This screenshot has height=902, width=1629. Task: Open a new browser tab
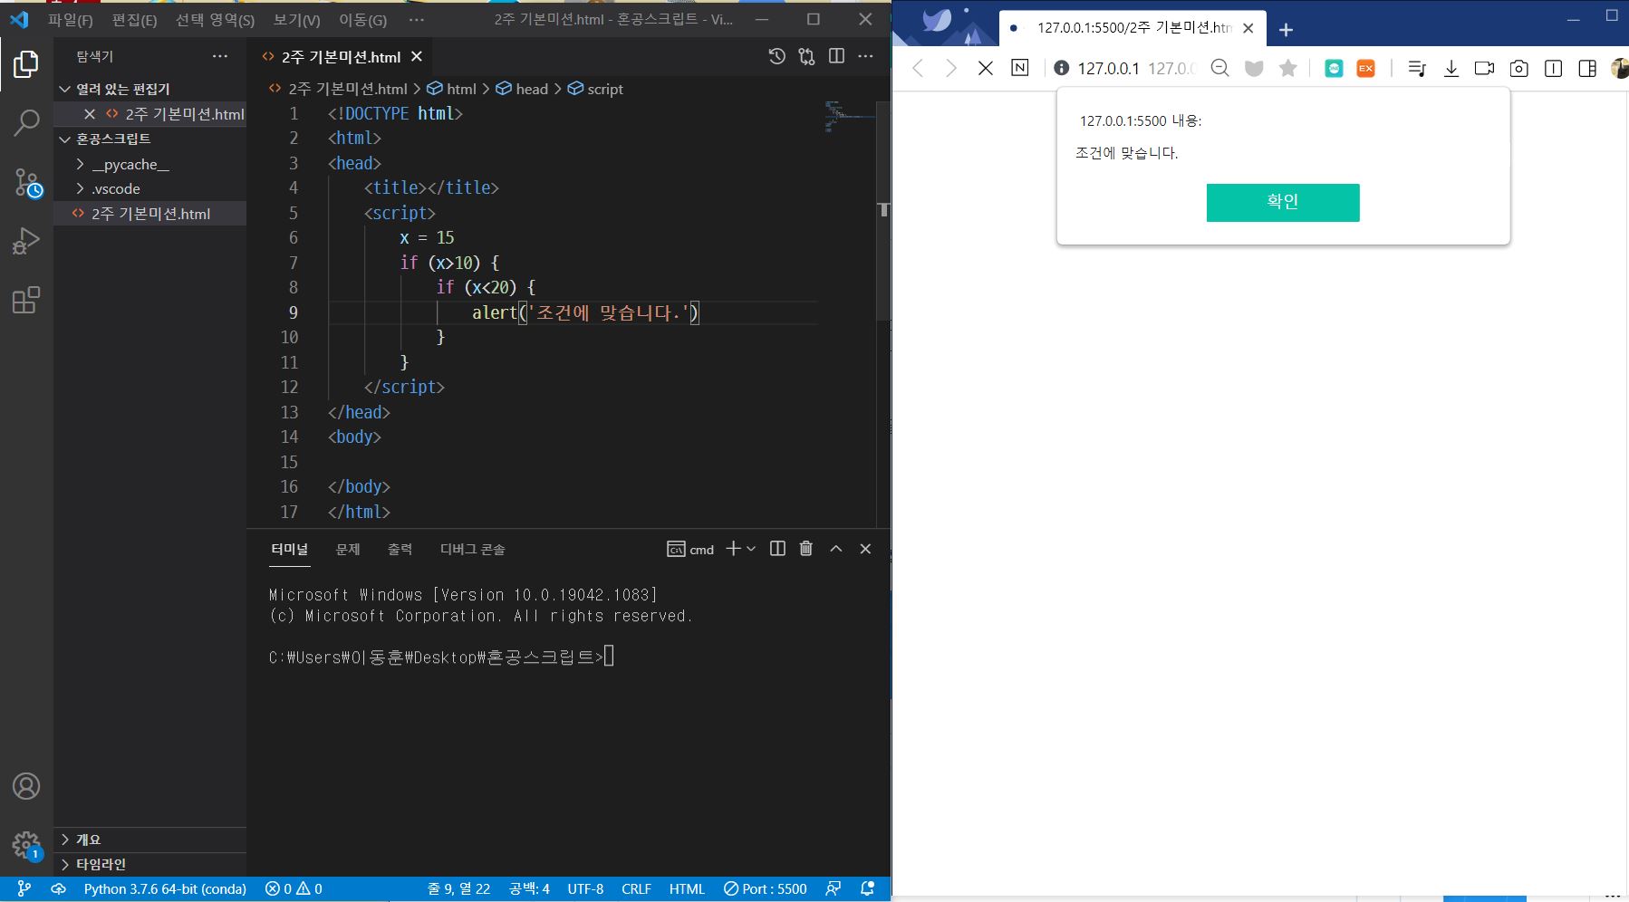1286,30
